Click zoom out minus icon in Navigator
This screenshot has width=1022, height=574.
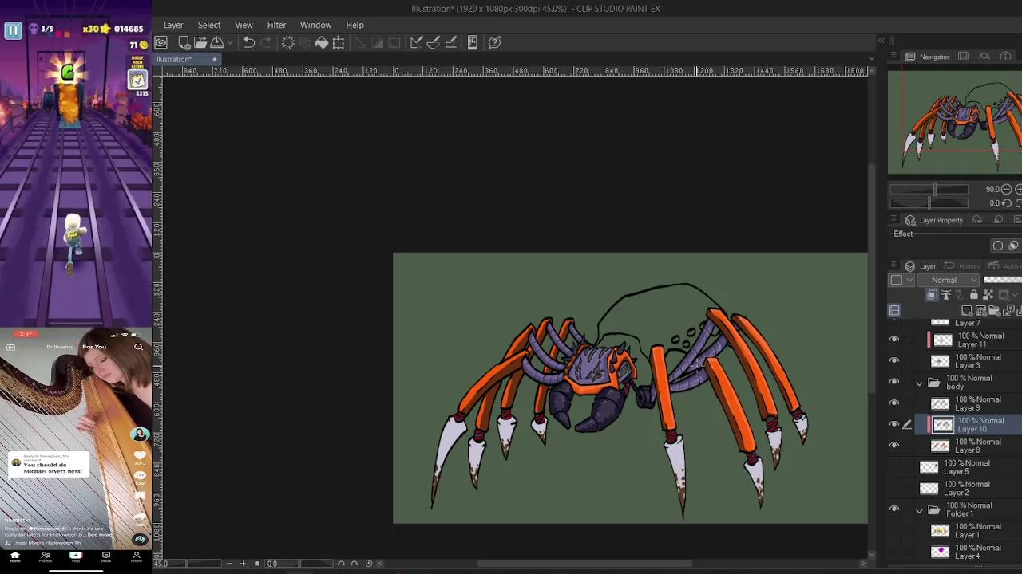point(1006,189)
